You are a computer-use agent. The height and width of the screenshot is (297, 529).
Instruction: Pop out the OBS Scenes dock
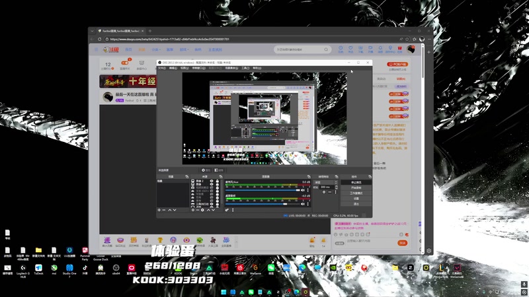point(187,176)
